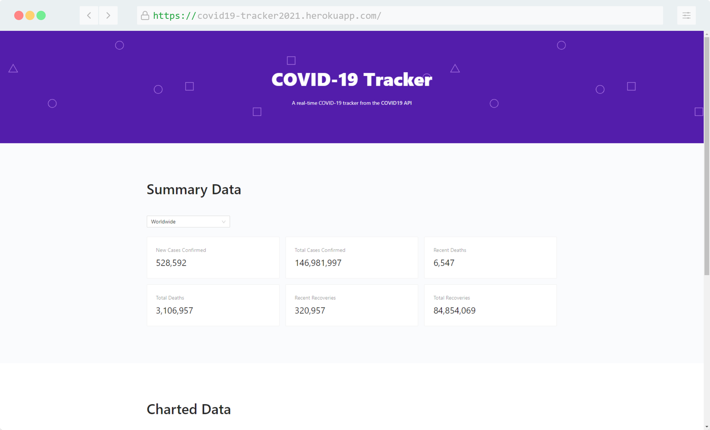Click the Recent Recoveries value 320,957
The width and height of the screenshot is (710, 430).
coord(310,310)
